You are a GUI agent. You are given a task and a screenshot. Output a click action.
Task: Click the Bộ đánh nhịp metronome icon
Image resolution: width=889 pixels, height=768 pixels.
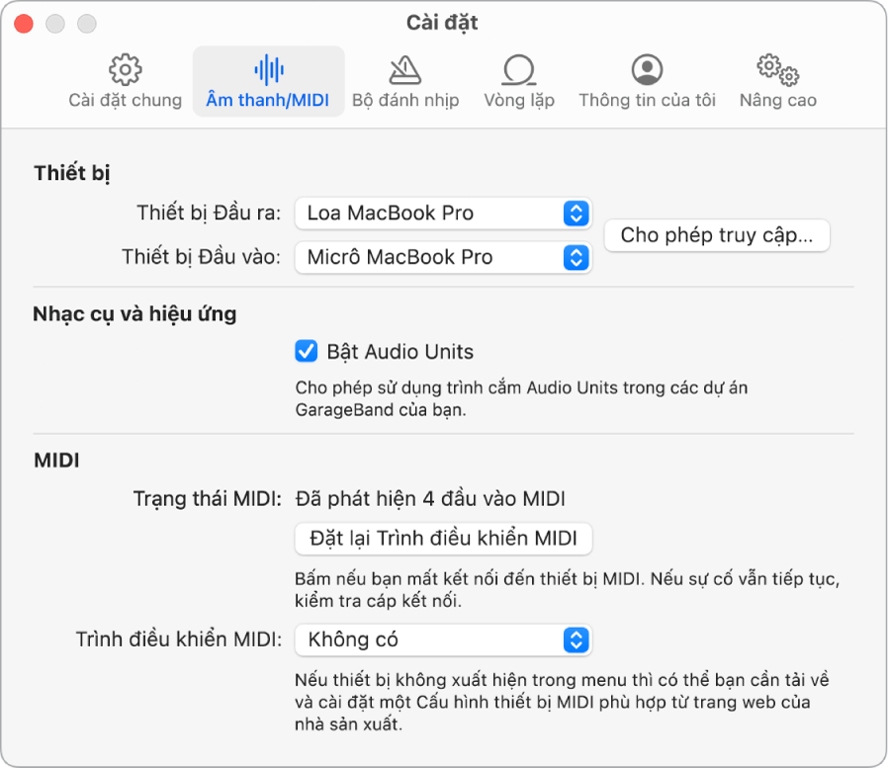tap(404, 70)
